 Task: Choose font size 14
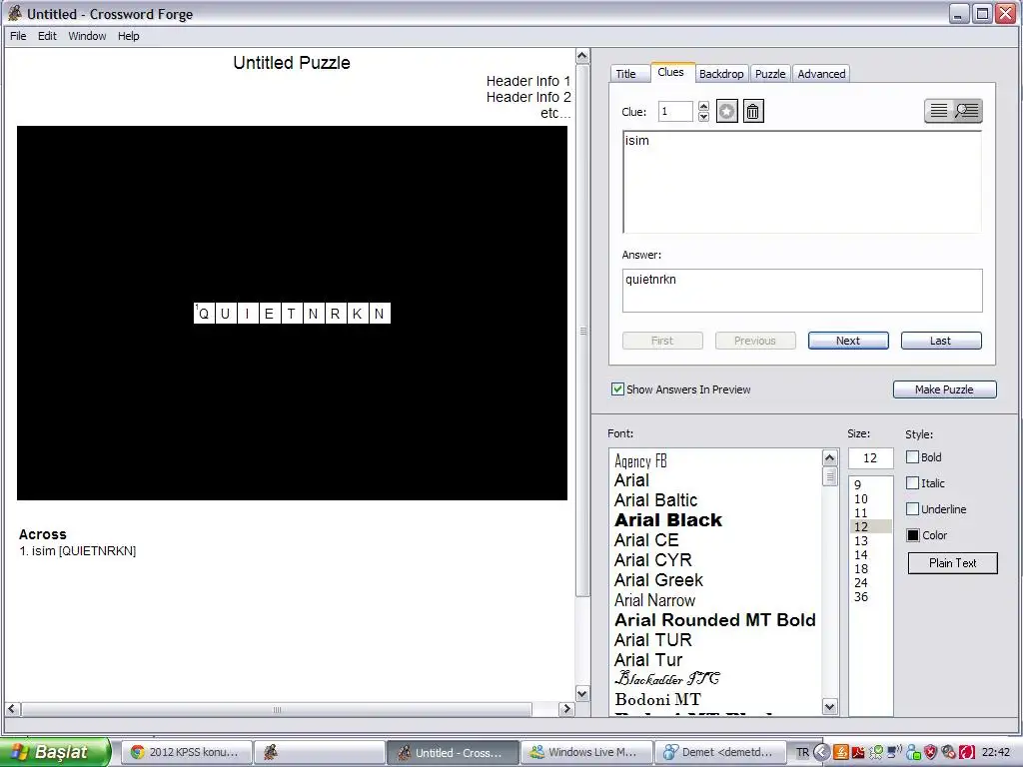[x=861, y=555]
